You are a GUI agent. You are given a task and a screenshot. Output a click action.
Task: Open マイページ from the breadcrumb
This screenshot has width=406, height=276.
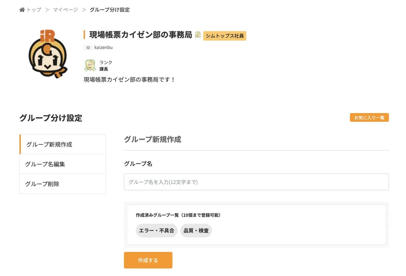coord(65,10)
